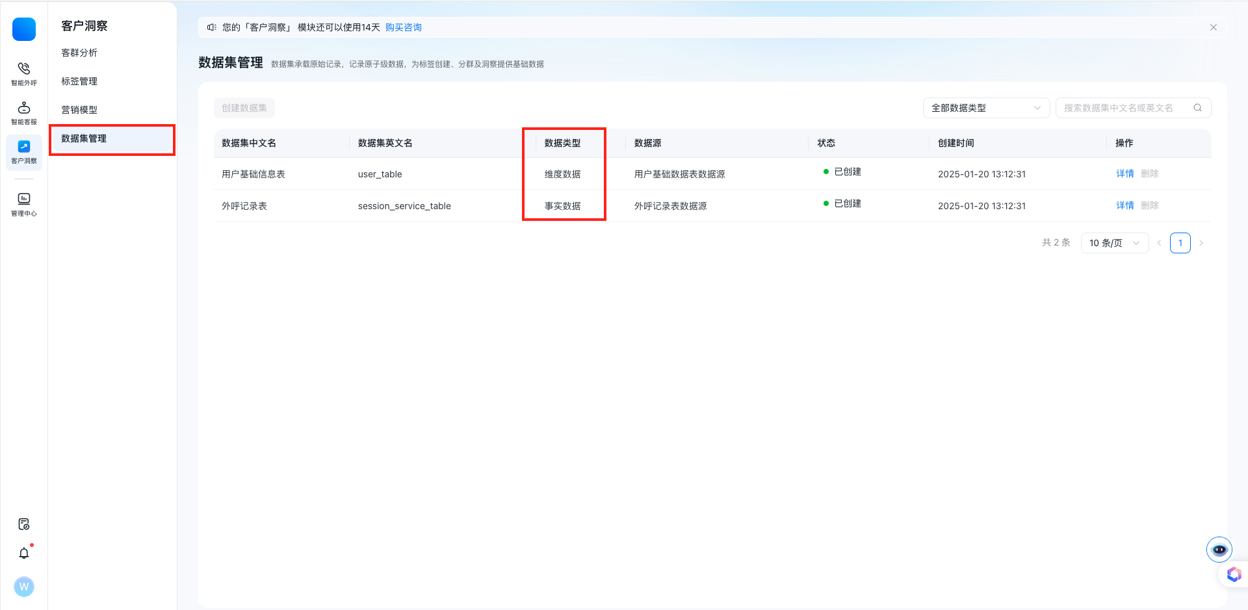Screen dimensions: 1248x610
Task: Open the 管理中心 module icon
Action: (x=24, y=203)
